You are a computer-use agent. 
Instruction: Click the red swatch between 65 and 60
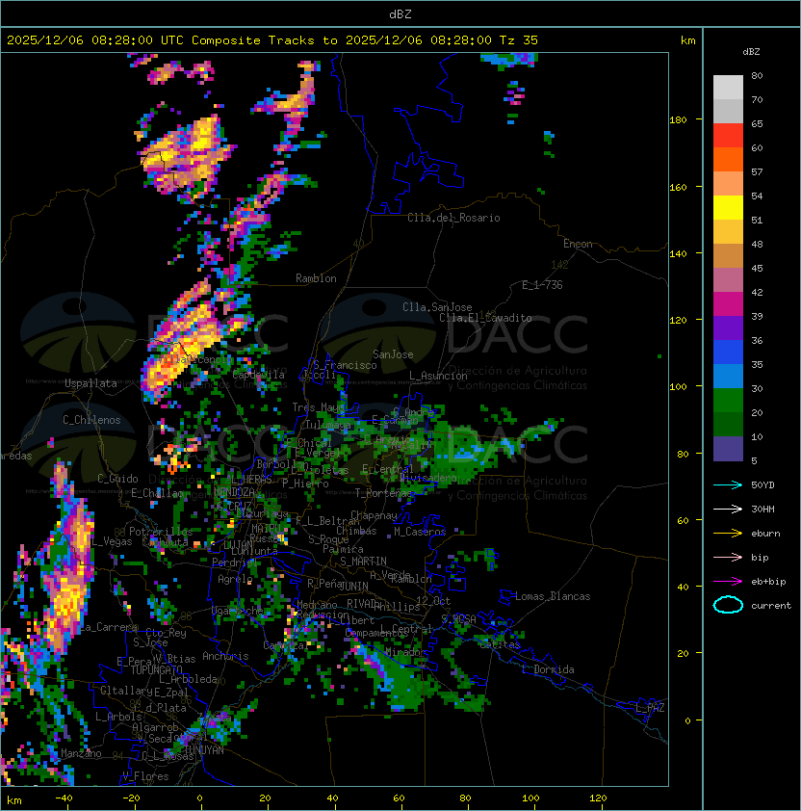[x=728, y=136]
